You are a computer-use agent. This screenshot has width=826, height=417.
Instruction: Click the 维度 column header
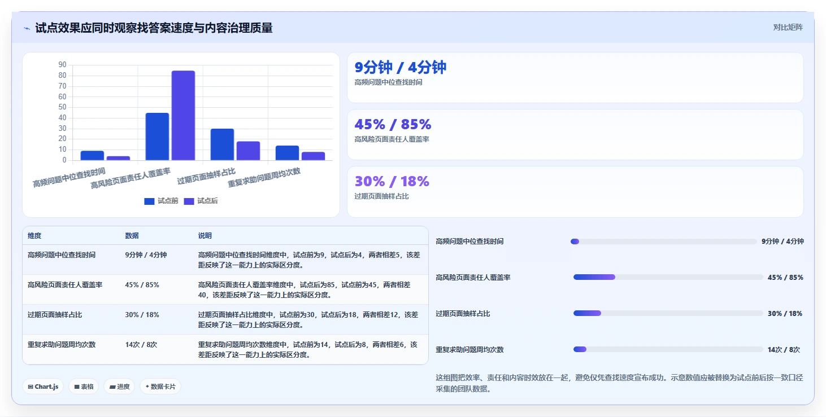(34, 236)
